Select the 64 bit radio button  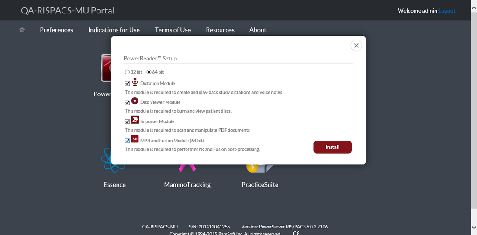coord(149,72)
